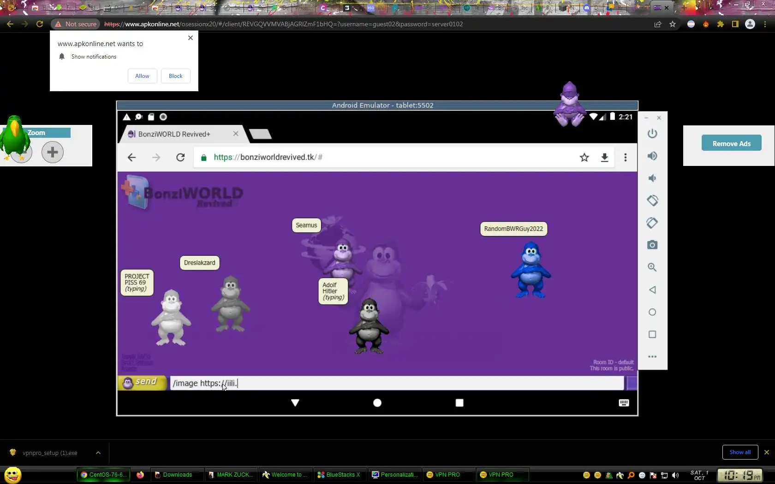Close the downloads bar
This screenshot has width=775, height=484.
pyautogui.click(x=767, y=452)
